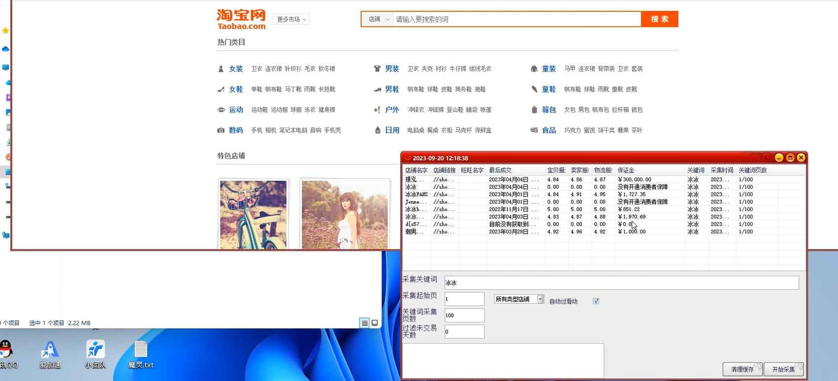Click the 腾讯QQ penguin desktop icon
This screenshot has width=838, height=381.
click(x=6, y=351)
